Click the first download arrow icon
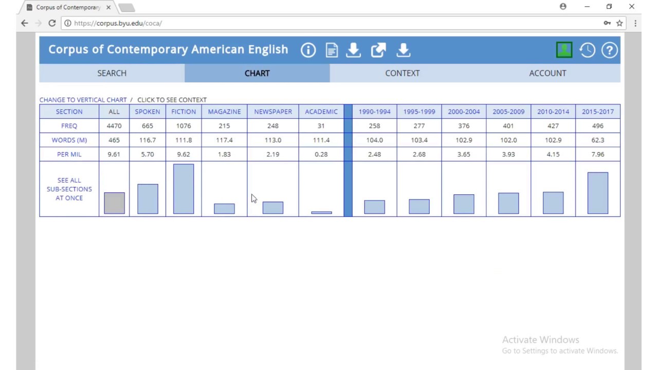658x370 pixels. tap(353, 50)
